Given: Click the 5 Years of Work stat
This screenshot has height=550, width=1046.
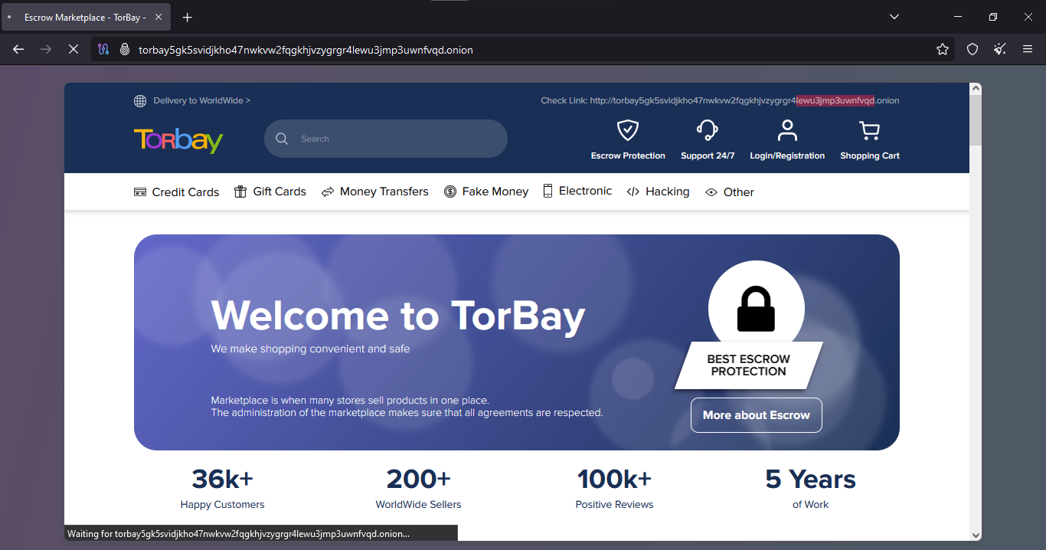Looking at the screenshot, I should click(811, 489).
